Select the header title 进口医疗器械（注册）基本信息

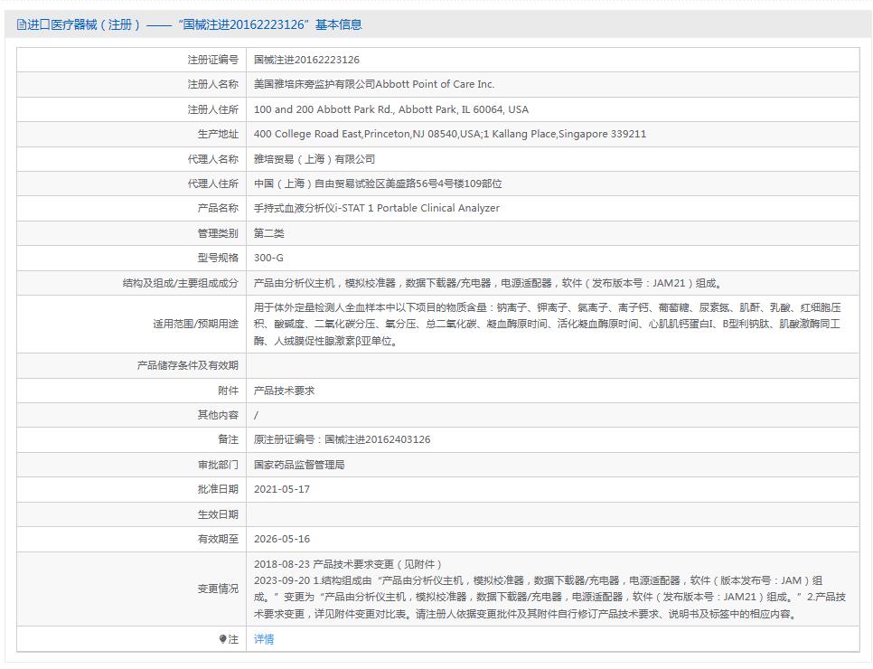(x=189, y=24)
